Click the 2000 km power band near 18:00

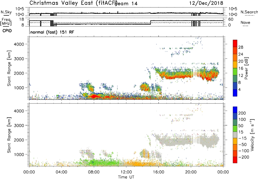coord(174,74)
